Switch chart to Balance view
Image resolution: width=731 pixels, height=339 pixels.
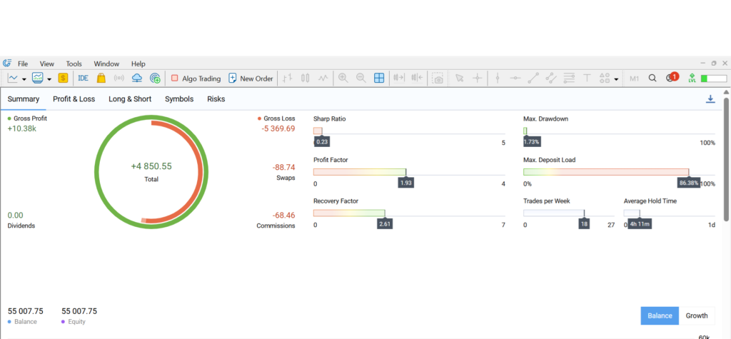point(660,315)
